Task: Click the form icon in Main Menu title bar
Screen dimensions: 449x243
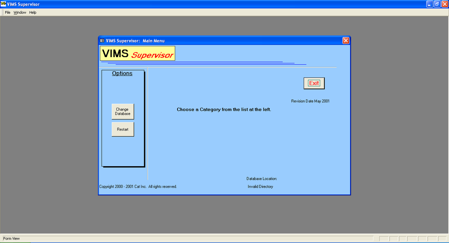Action: (102, 41)
